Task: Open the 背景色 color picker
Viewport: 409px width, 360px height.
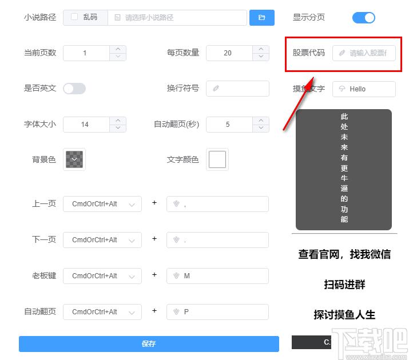Action: pyautogui.click(x=74, y=159)
